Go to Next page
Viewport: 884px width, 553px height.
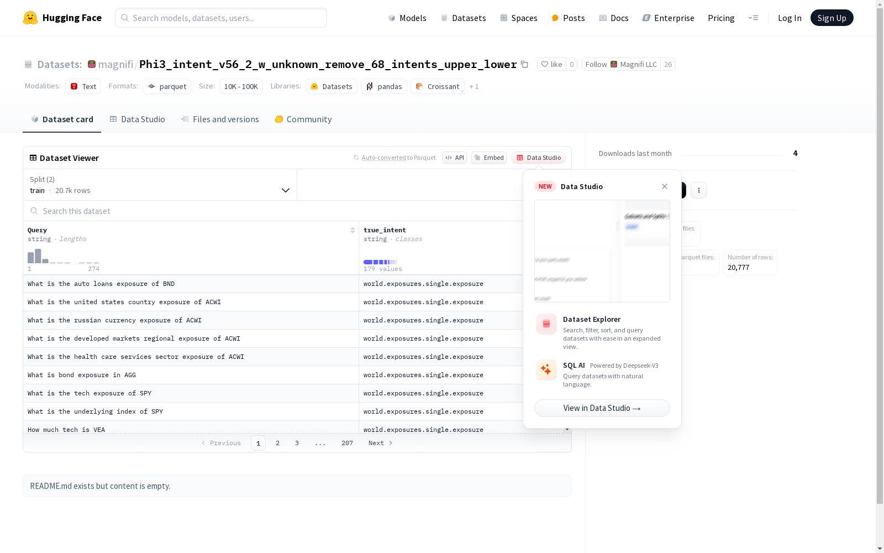[381, 443]
